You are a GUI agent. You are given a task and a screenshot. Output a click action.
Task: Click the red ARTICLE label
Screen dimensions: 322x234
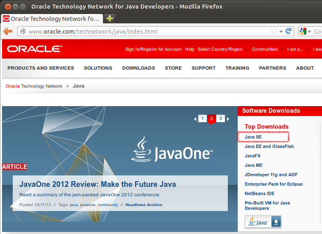click(x=15, y=167)
